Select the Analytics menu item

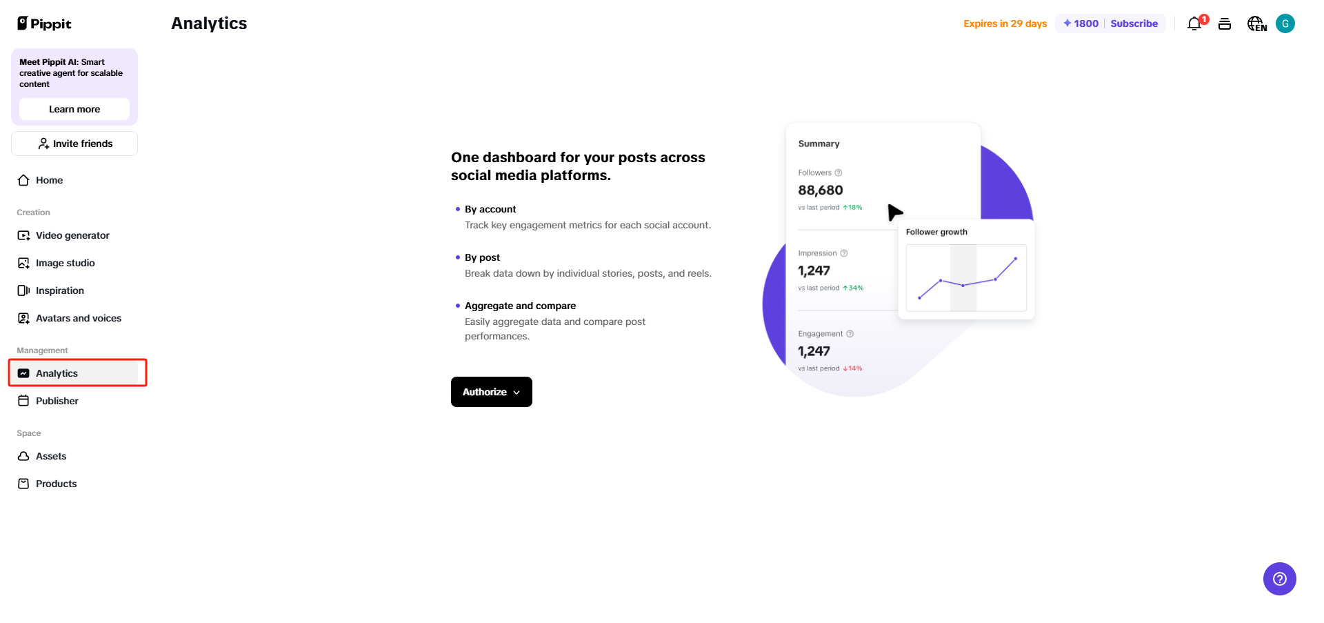pyautogui.click(x=57, y=373)
